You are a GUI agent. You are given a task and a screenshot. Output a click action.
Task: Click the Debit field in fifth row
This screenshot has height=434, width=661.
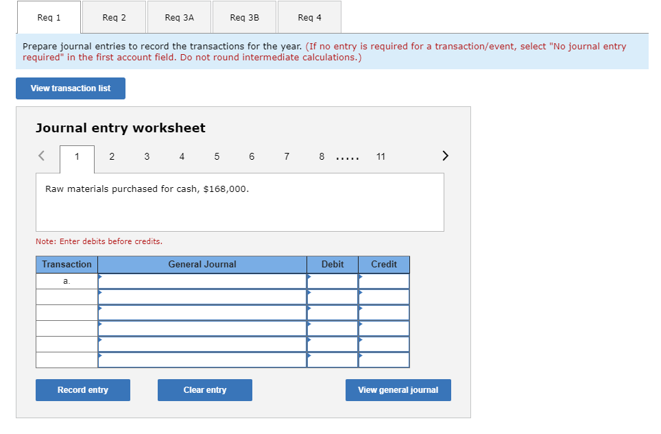[333, 344]
